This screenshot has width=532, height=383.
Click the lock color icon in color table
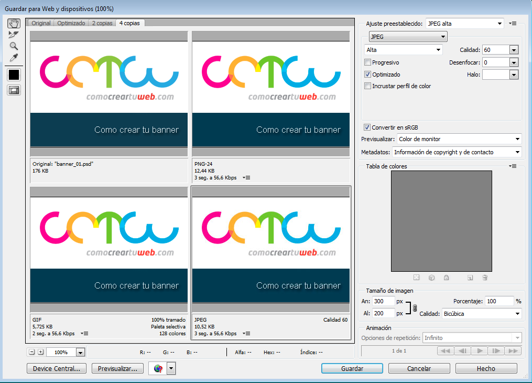pos(446,278)
